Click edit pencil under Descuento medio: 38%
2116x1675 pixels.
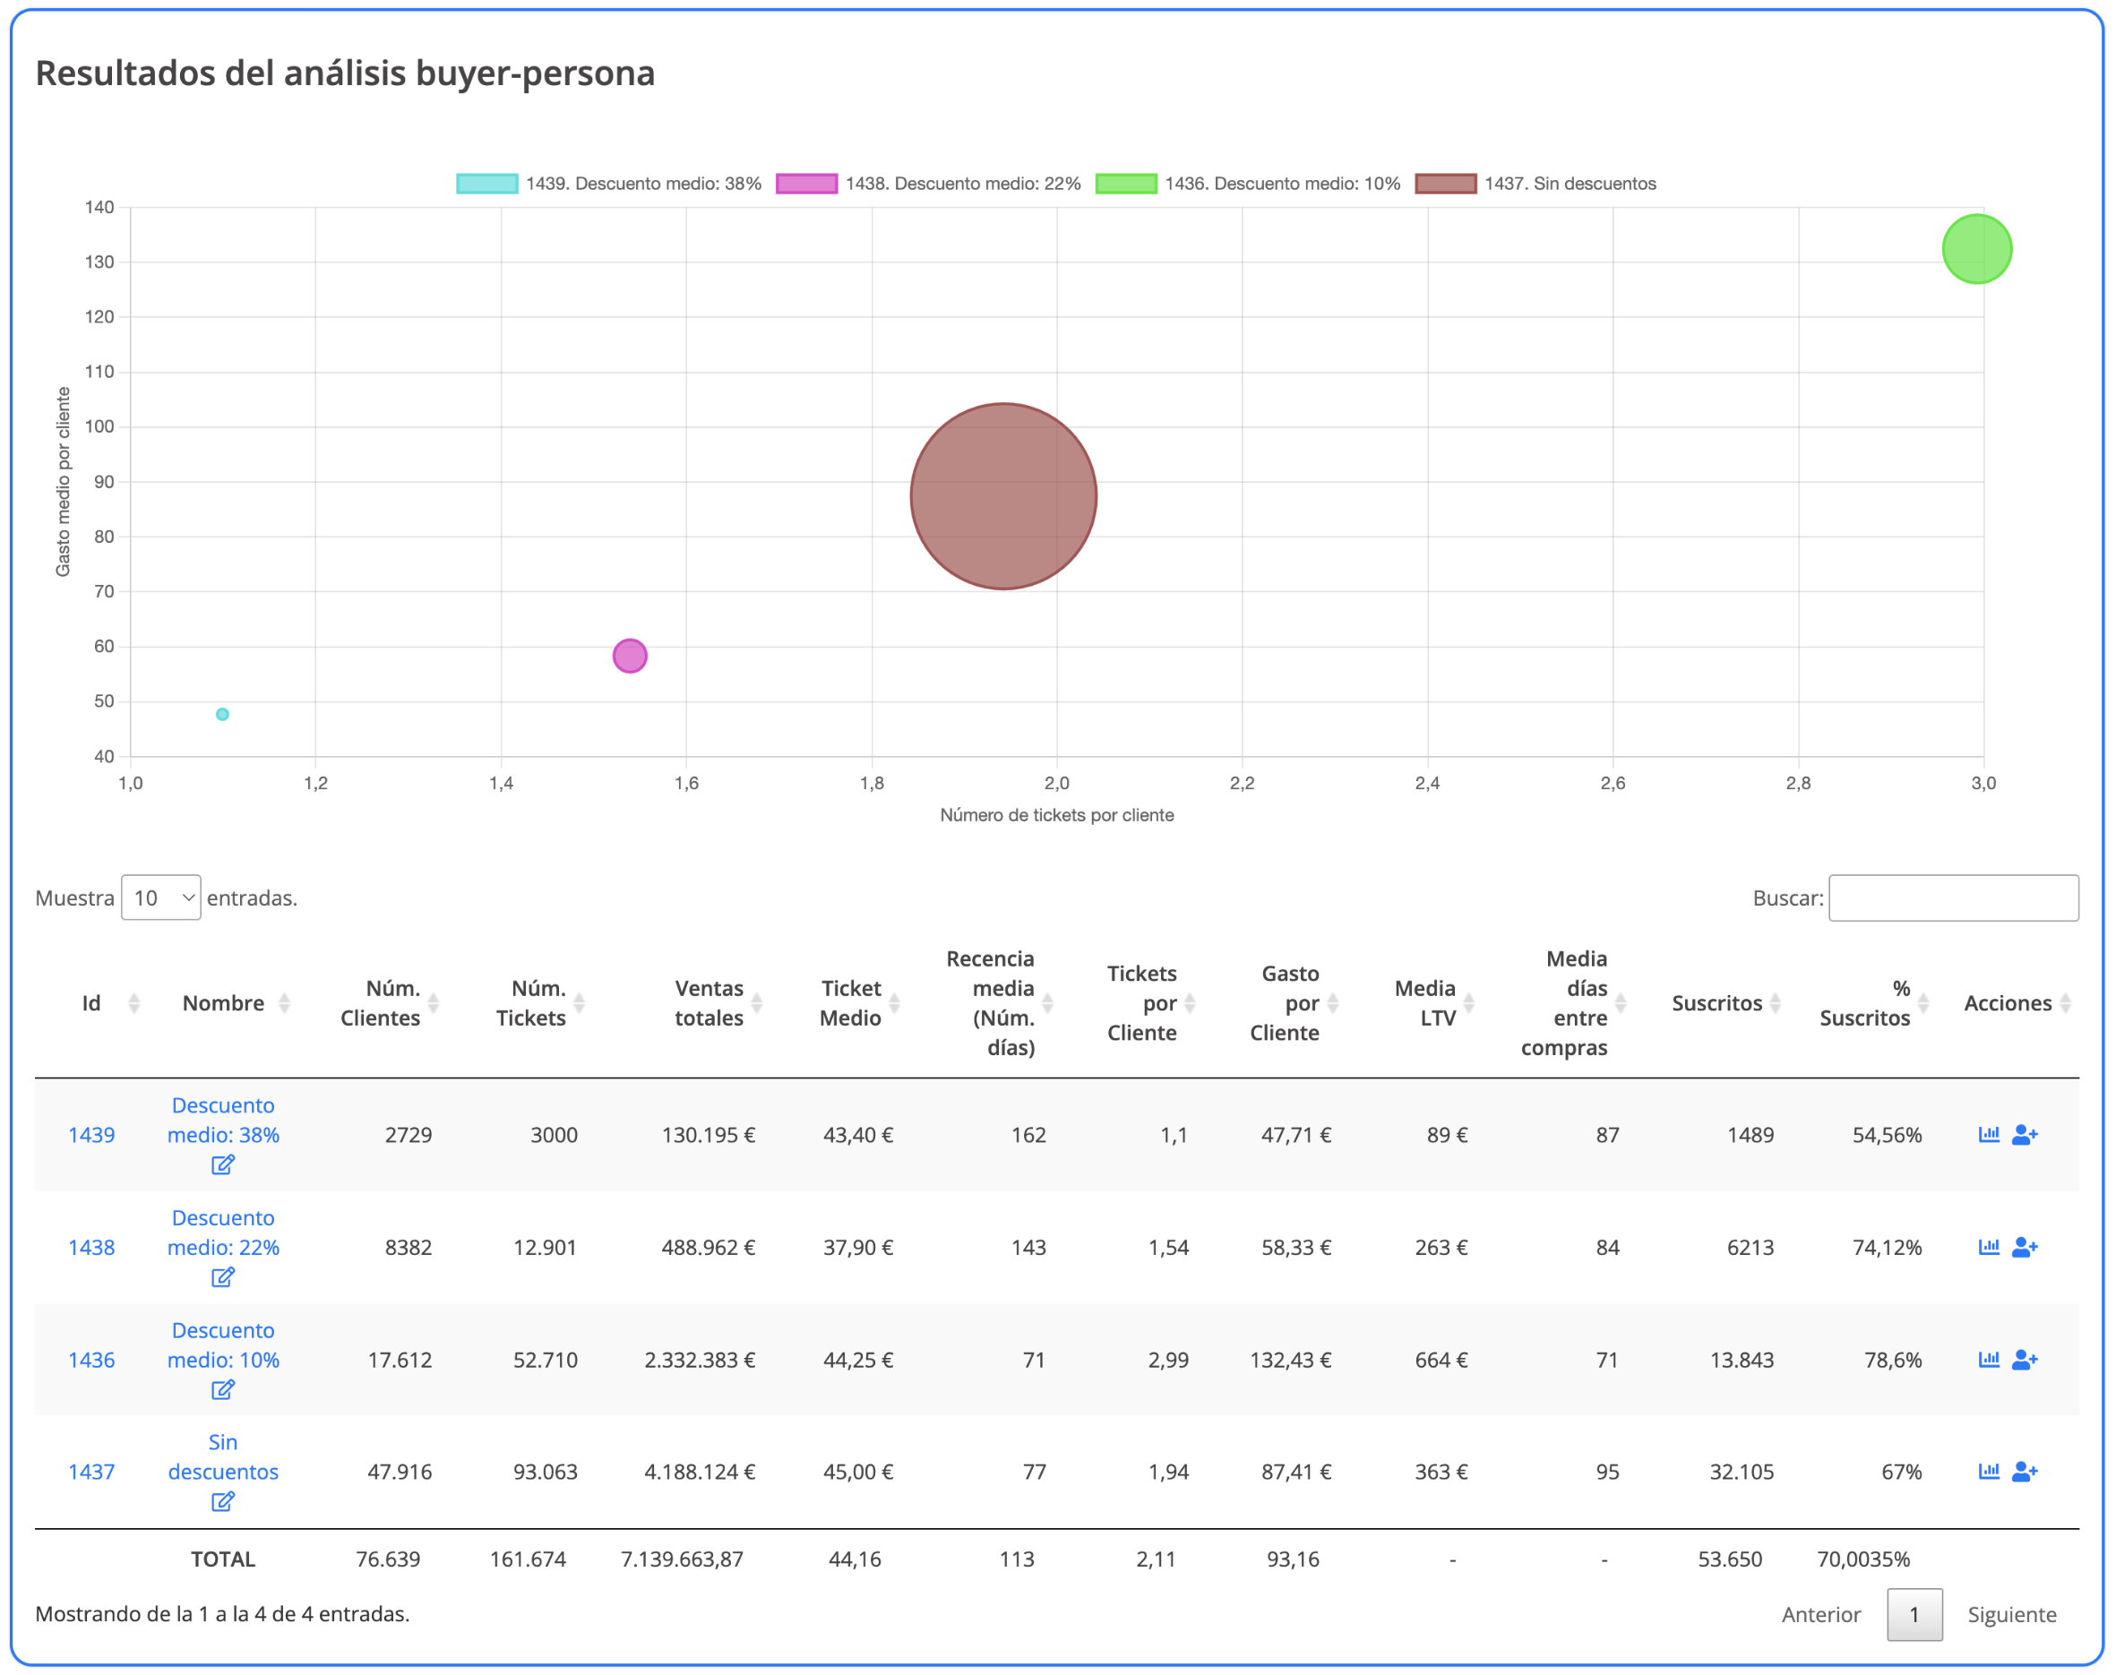pyautogui.click(x=222, y=1165)
